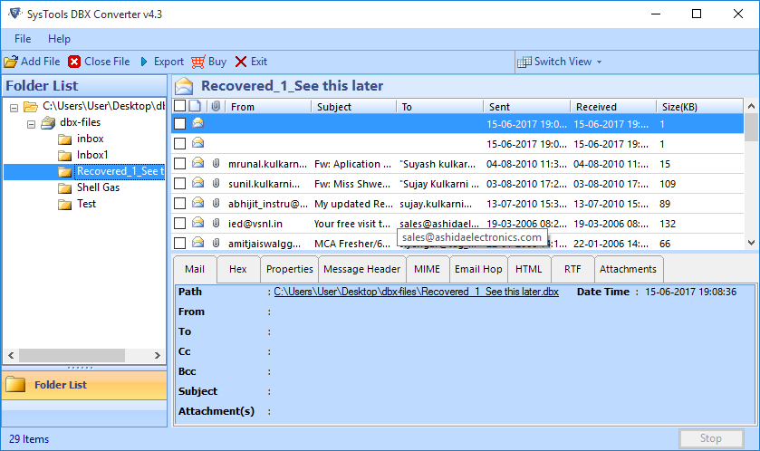Click attachment paperclip in abhijit_instru row
Viewport: 760px width, 451px height.
click(x=216, y=203)
